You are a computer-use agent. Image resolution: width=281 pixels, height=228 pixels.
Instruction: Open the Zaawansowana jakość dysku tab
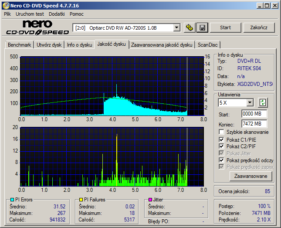click(162, 45)
